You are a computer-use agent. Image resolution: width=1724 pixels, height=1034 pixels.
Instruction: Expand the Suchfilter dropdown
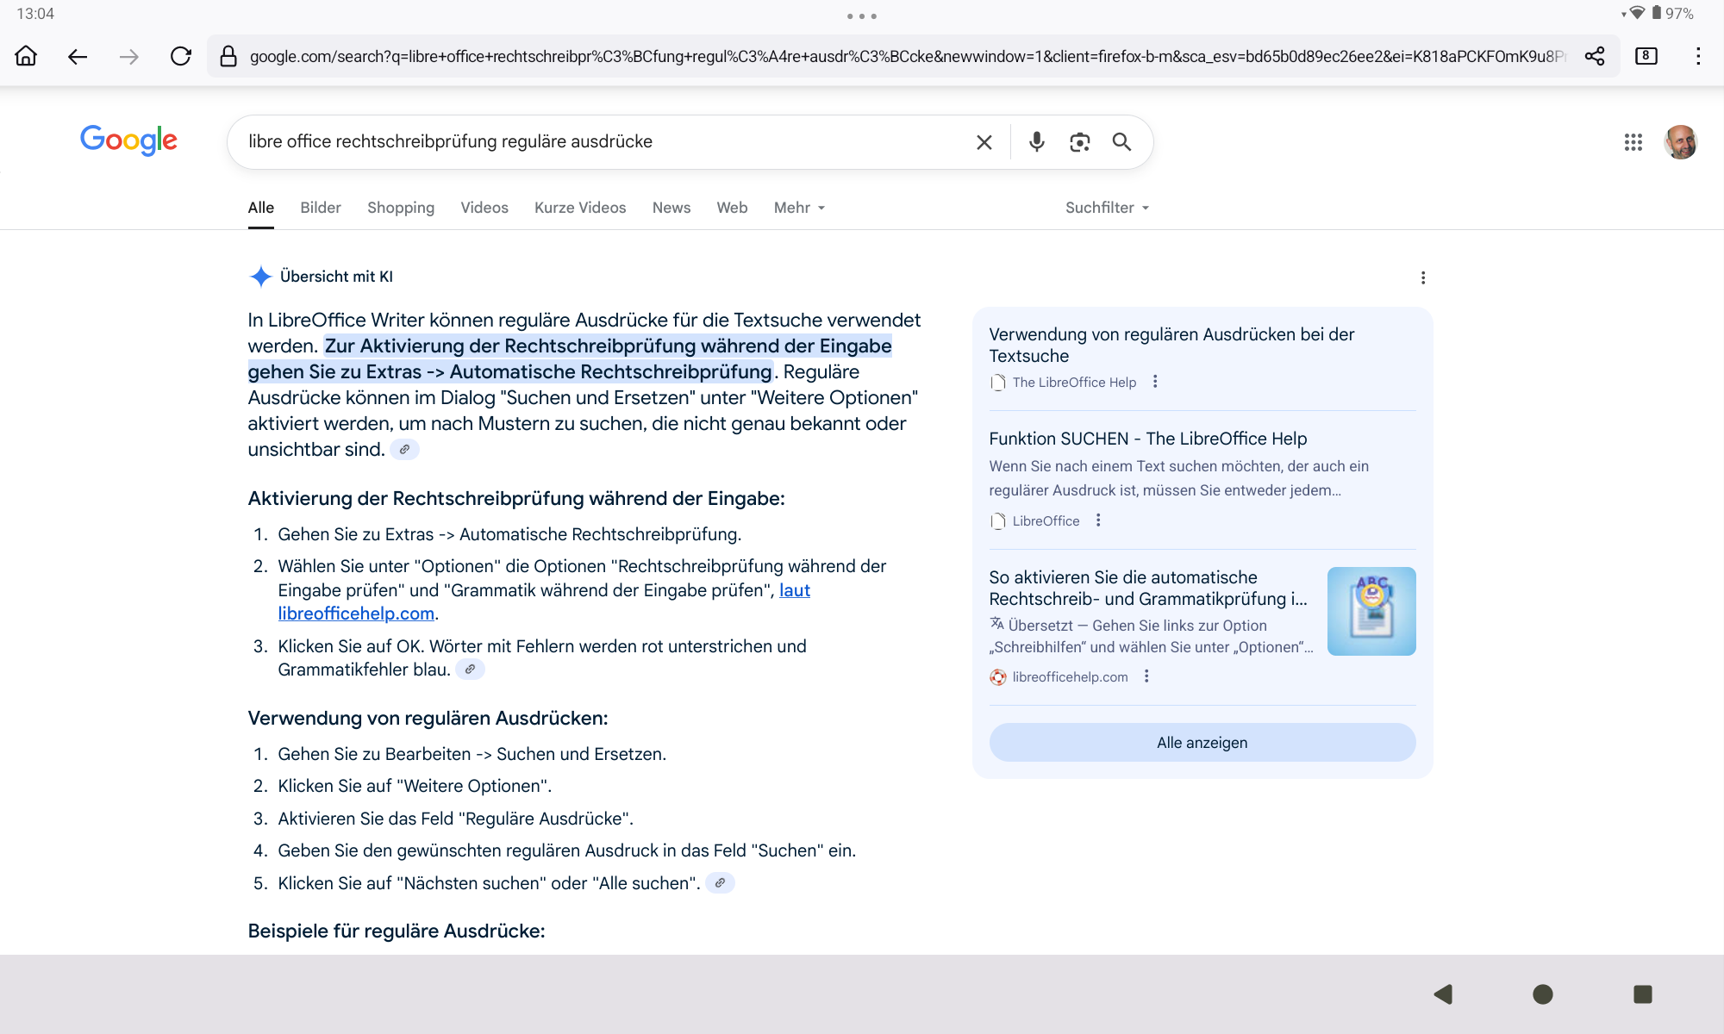click(x=1108, y=208)
